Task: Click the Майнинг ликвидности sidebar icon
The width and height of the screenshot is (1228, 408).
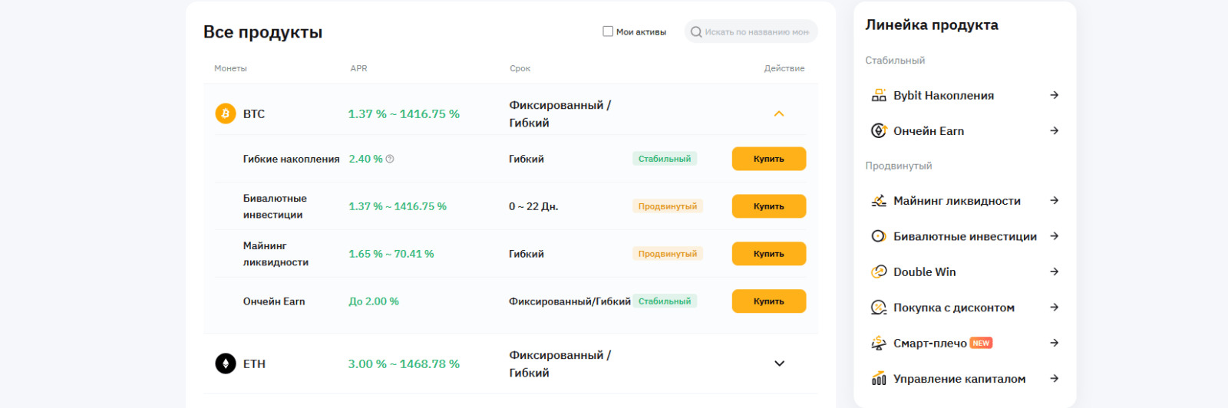Action: click(879, 201)
